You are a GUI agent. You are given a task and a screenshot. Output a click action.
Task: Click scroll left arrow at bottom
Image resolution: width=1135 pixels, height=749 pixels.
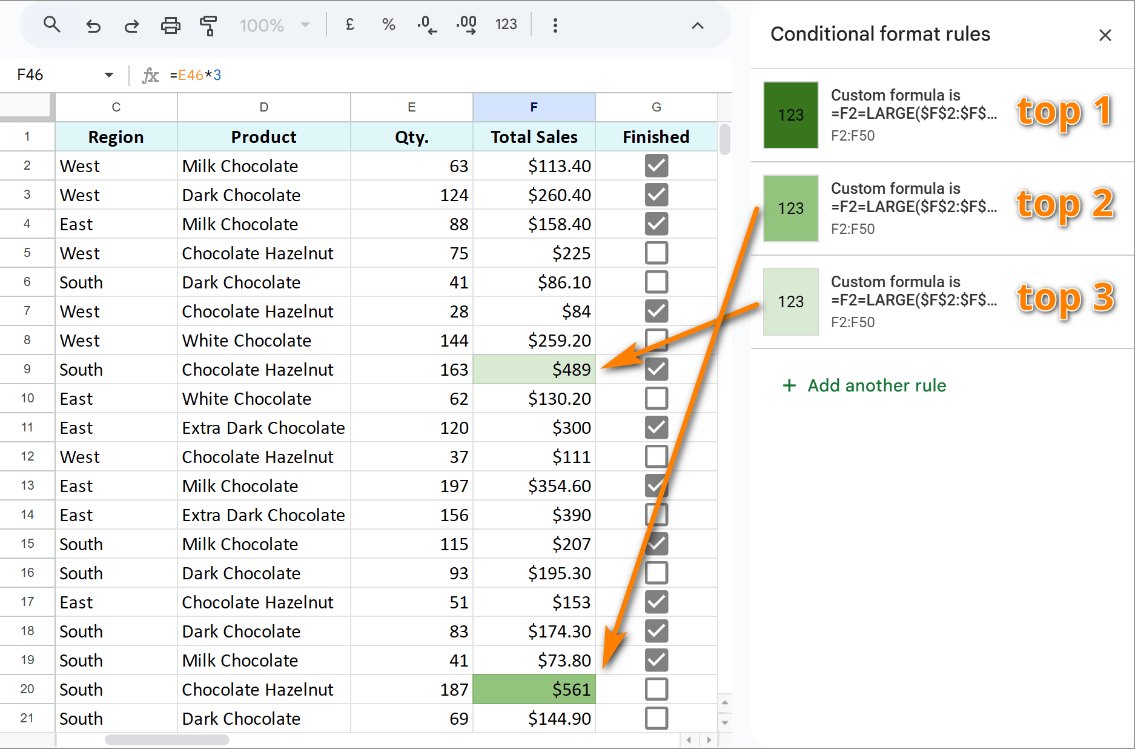pyautogui.click(x=689, y=740)
